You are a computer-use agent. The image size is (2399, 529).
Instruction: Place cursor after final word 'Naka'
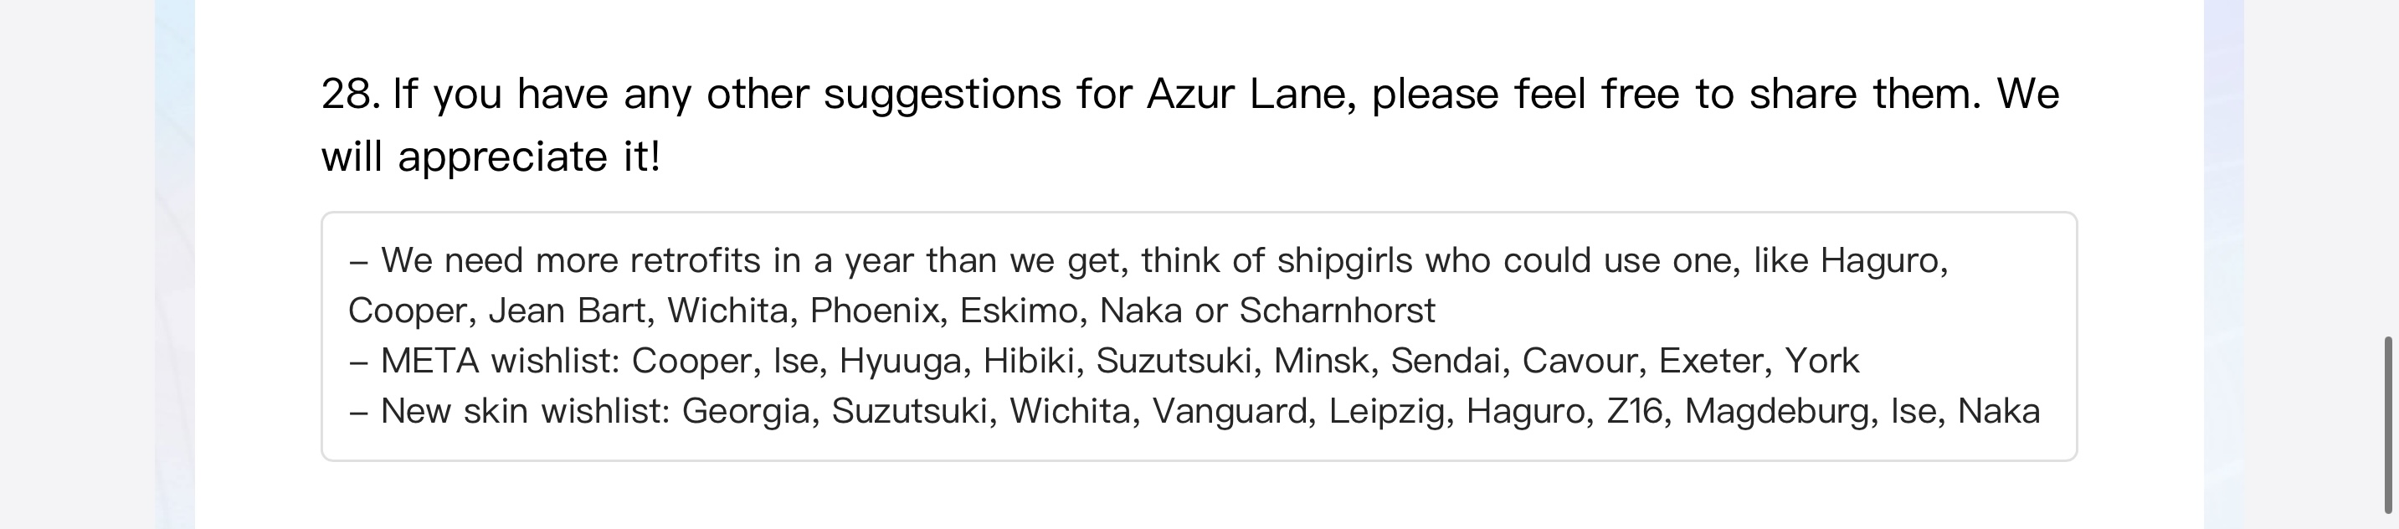2042,411
